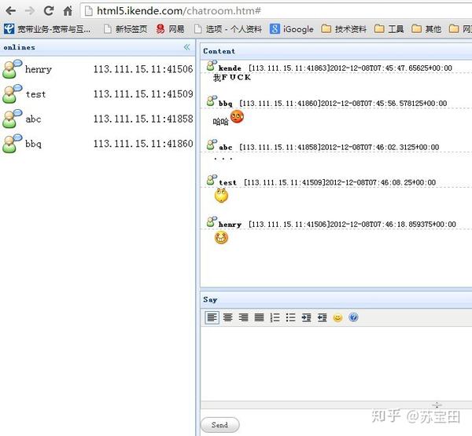Align text right in the Say toolbar

click(x=244, y=317)
